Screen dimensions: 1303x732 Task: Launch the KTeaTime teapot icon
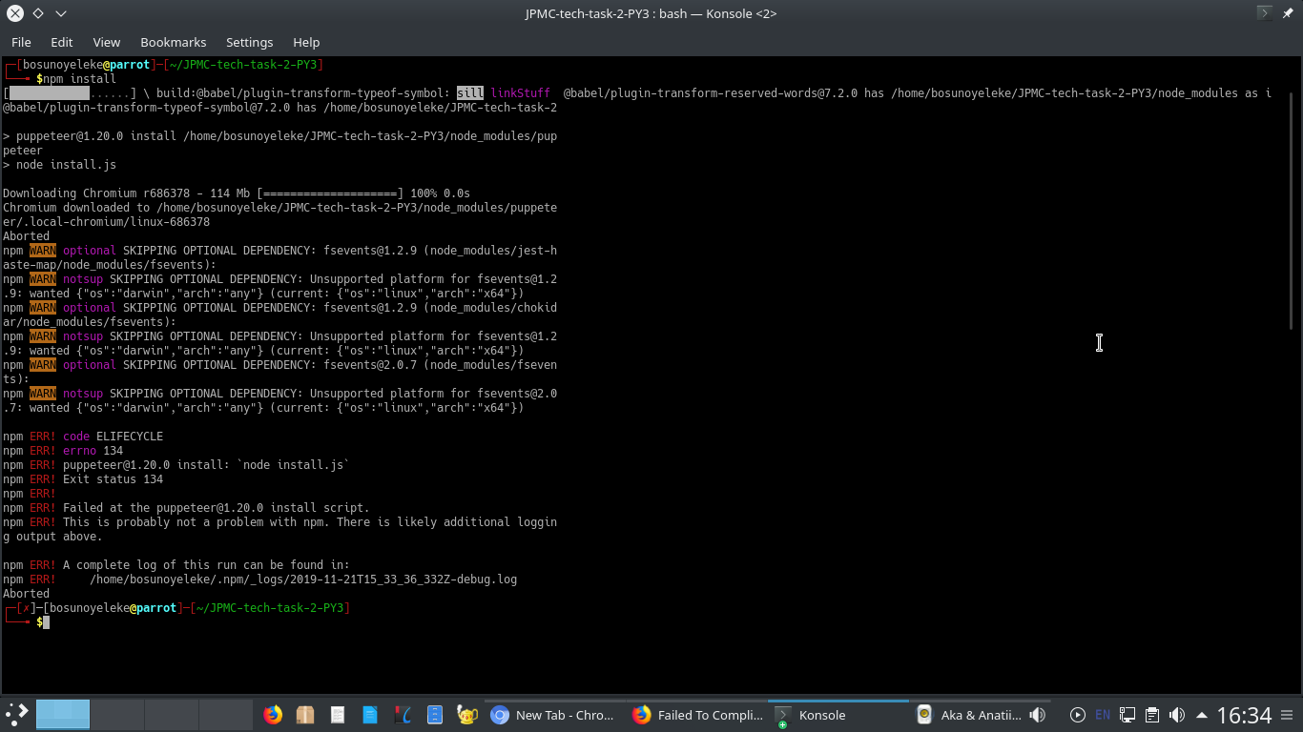coord(466,715)
